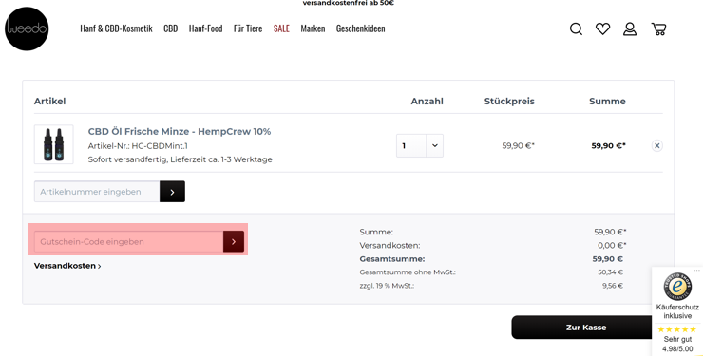Open Hanf & CBD-Kosmetik menu

[x=116, y=28]
